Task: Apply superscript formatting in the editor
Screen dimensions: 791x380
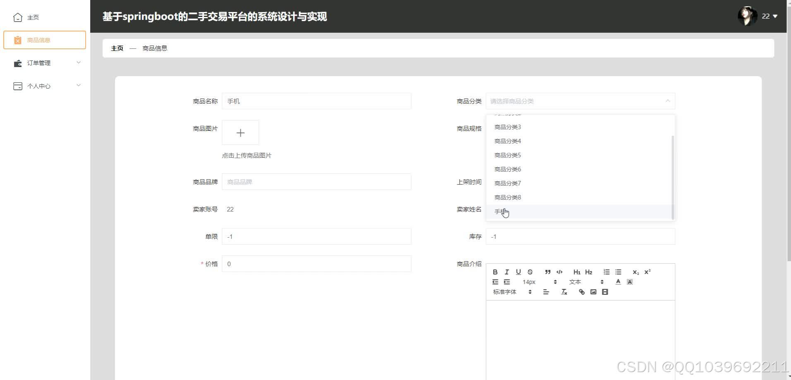Action: (x=647, y=272)
